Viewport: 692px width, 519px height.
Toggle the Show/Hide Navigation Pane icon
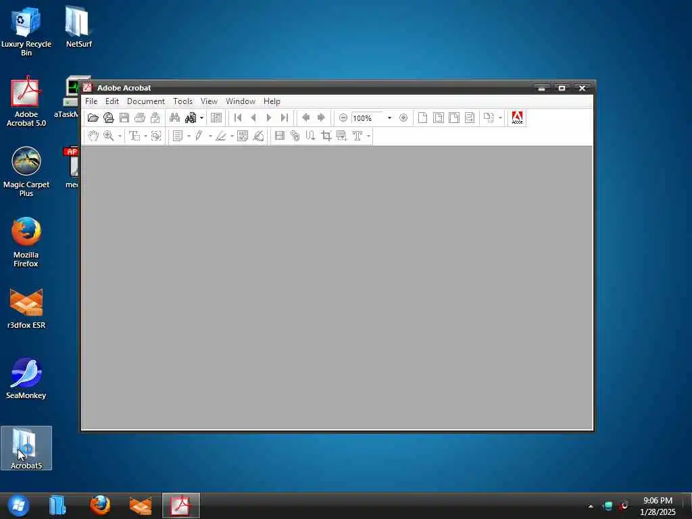(216, 118)
